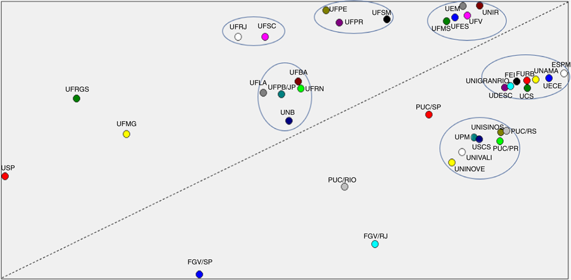Viewport: 571px width, 280px height.
Task: Click the olive UFPE data point
Action: click(x=326, y=10)
